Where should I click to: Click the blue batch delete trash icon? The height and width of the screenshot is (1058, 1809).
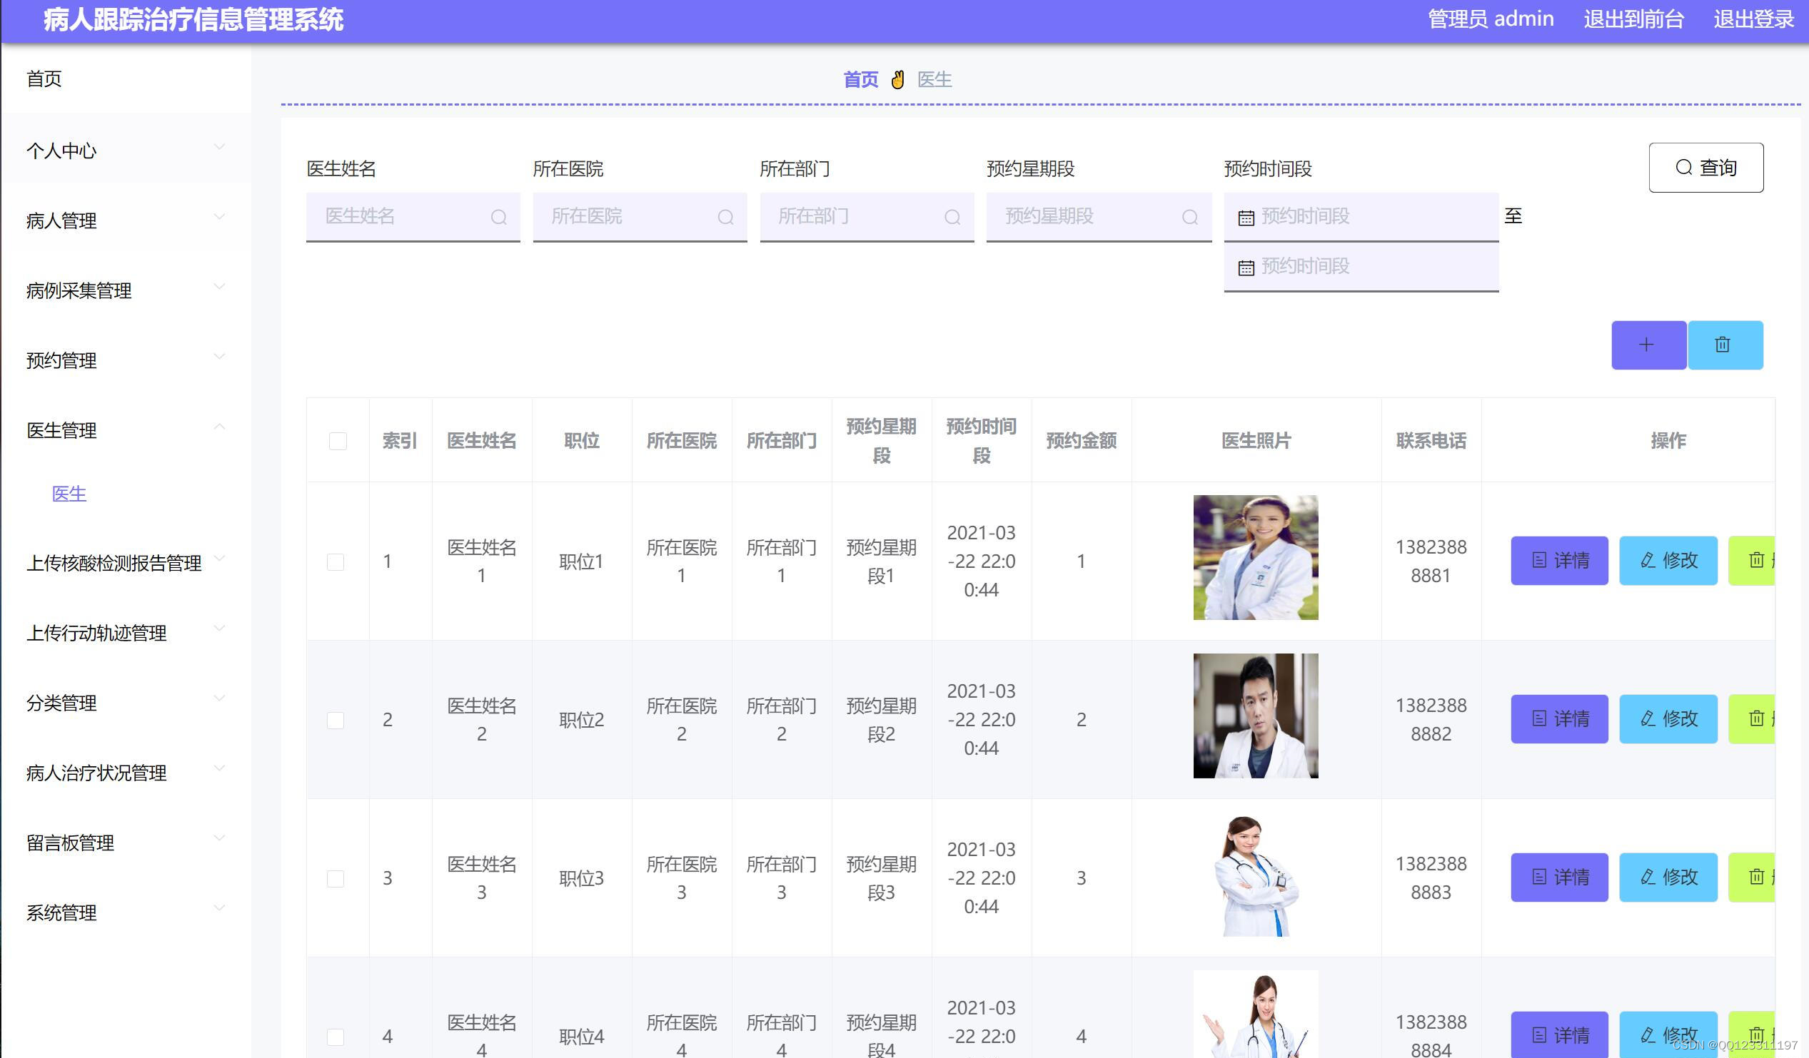(x=1723, y=345)
